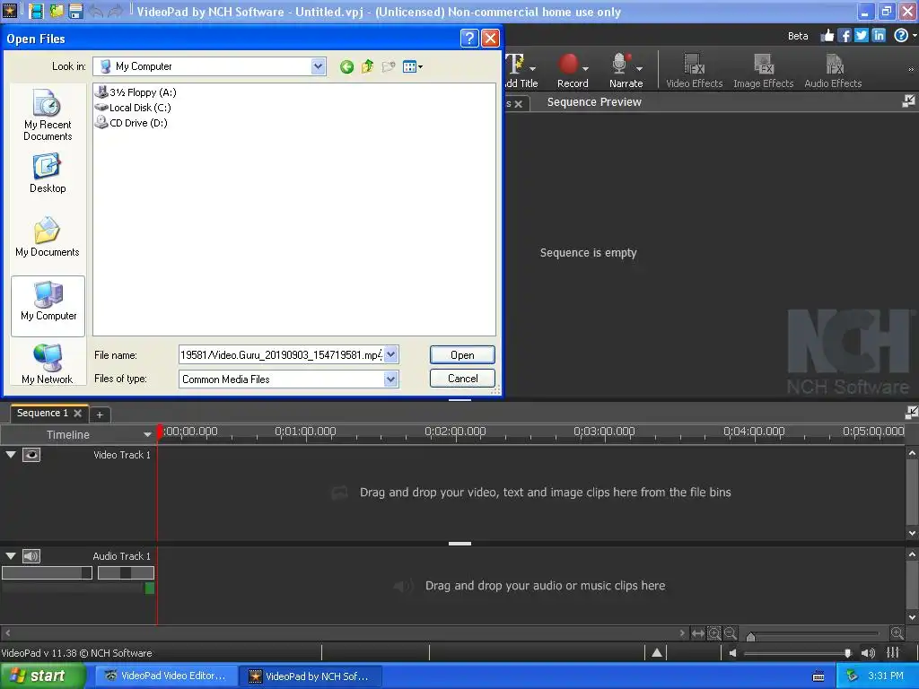Click the Beta label in toolbar
Screen dimensions: 919x689
[x=798, y=36]
